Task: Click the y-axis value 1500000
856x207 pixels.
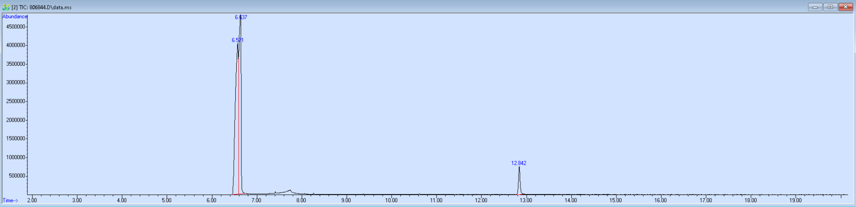Action: 15,139
